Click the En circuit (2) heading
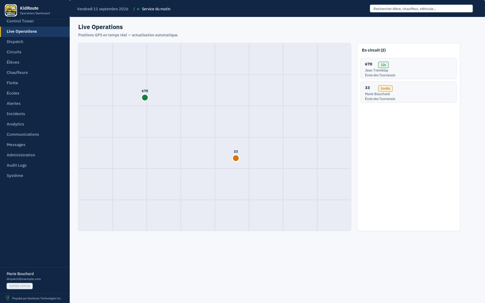This screenshot has width=485, height=303. point(374,50)
